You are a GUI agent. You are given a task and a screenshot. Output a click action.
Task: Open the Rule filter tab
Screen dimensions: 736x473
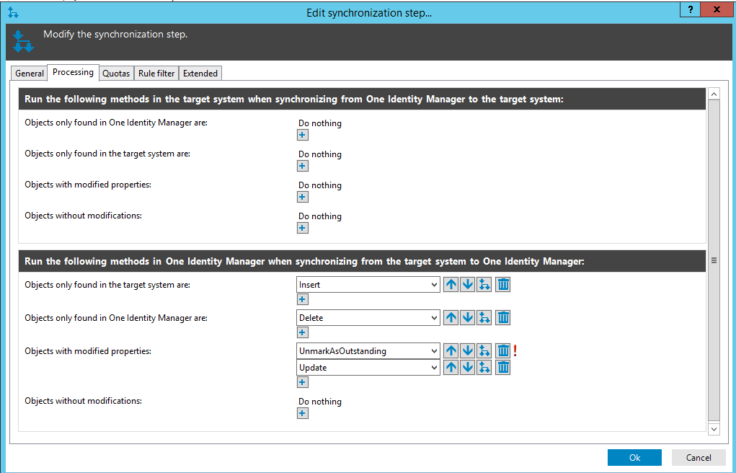coord(156,74)
